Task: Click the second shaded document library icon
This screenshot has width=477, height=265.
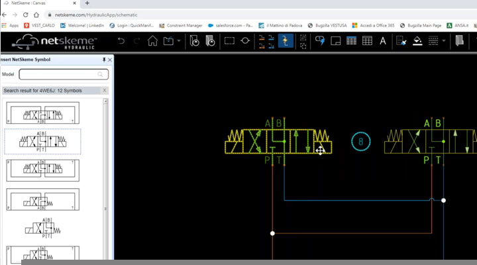Action: (210, 41)
